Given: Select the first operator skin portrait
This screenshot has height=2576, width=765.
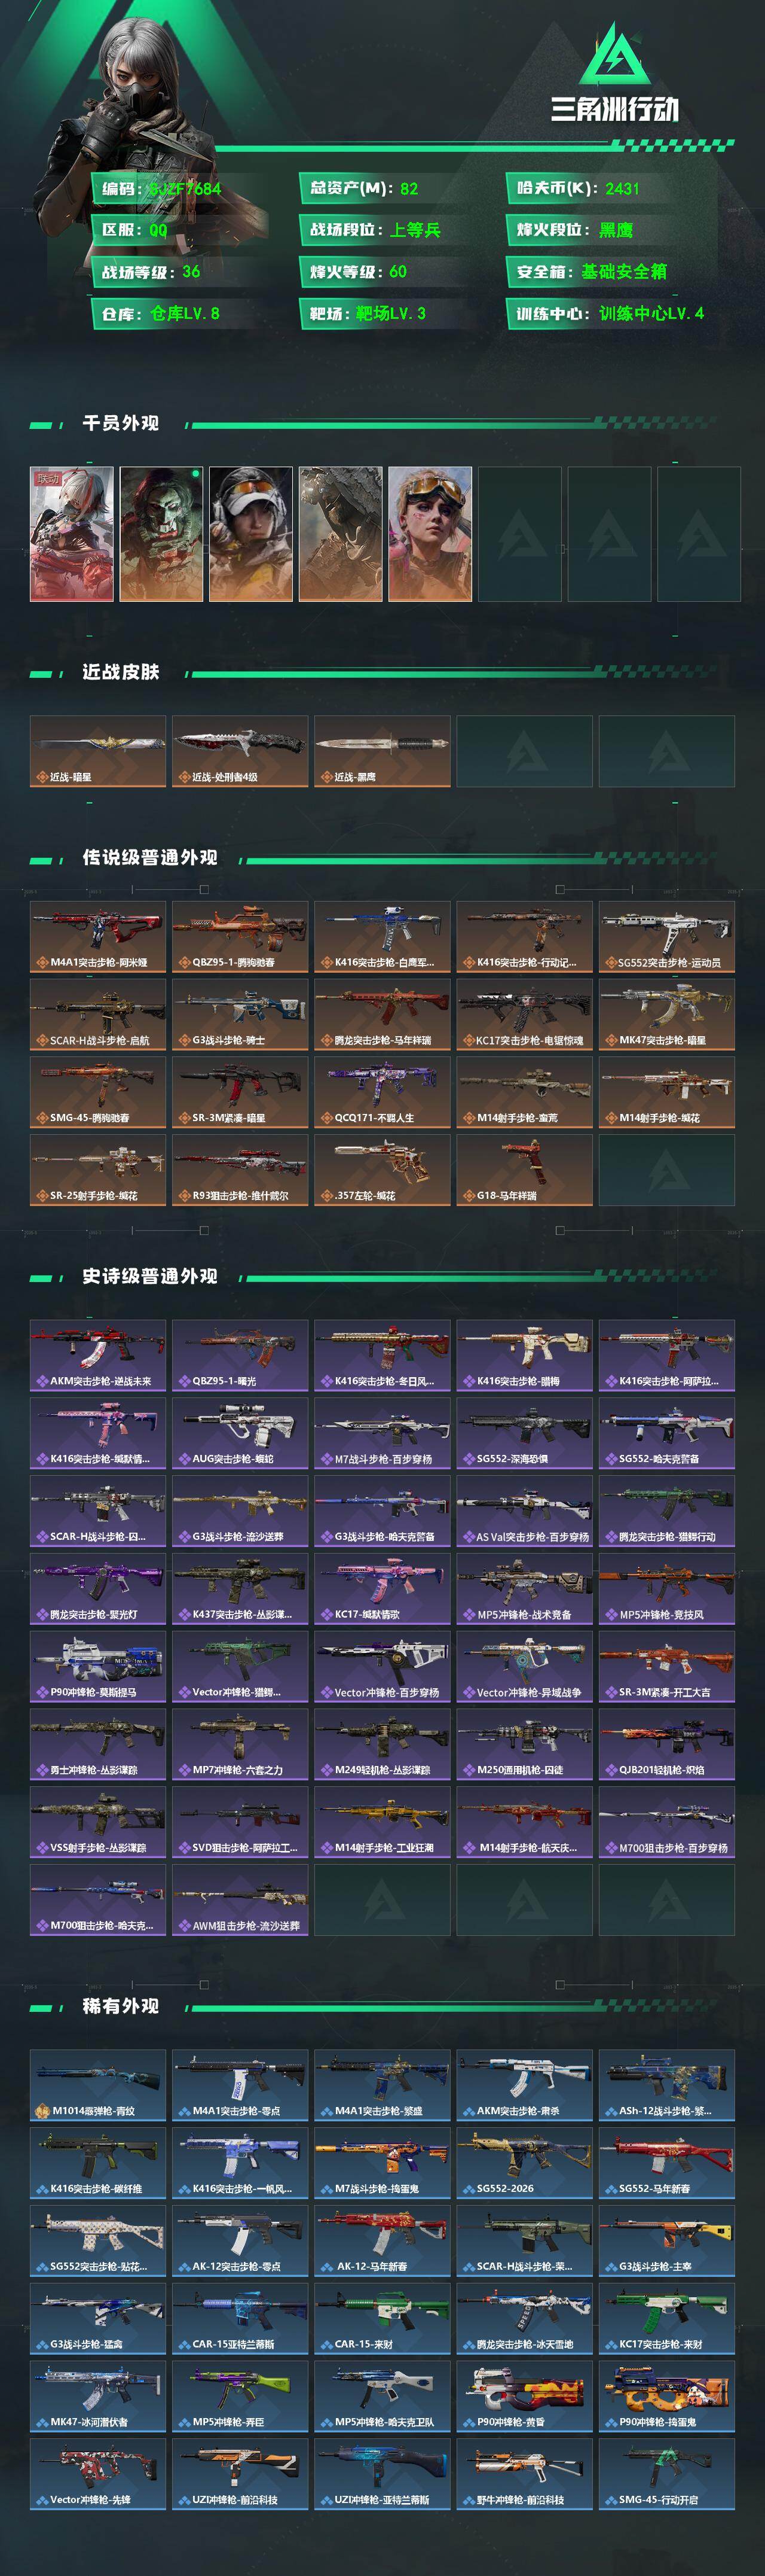Looking at the screenshot, I should click(x=72, y=534).
